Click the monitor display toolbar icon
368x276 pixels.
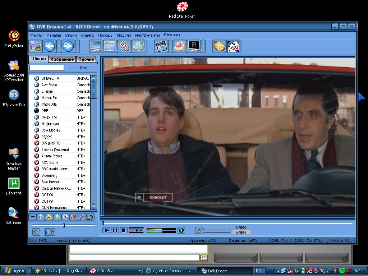click(x=96, y=46)
